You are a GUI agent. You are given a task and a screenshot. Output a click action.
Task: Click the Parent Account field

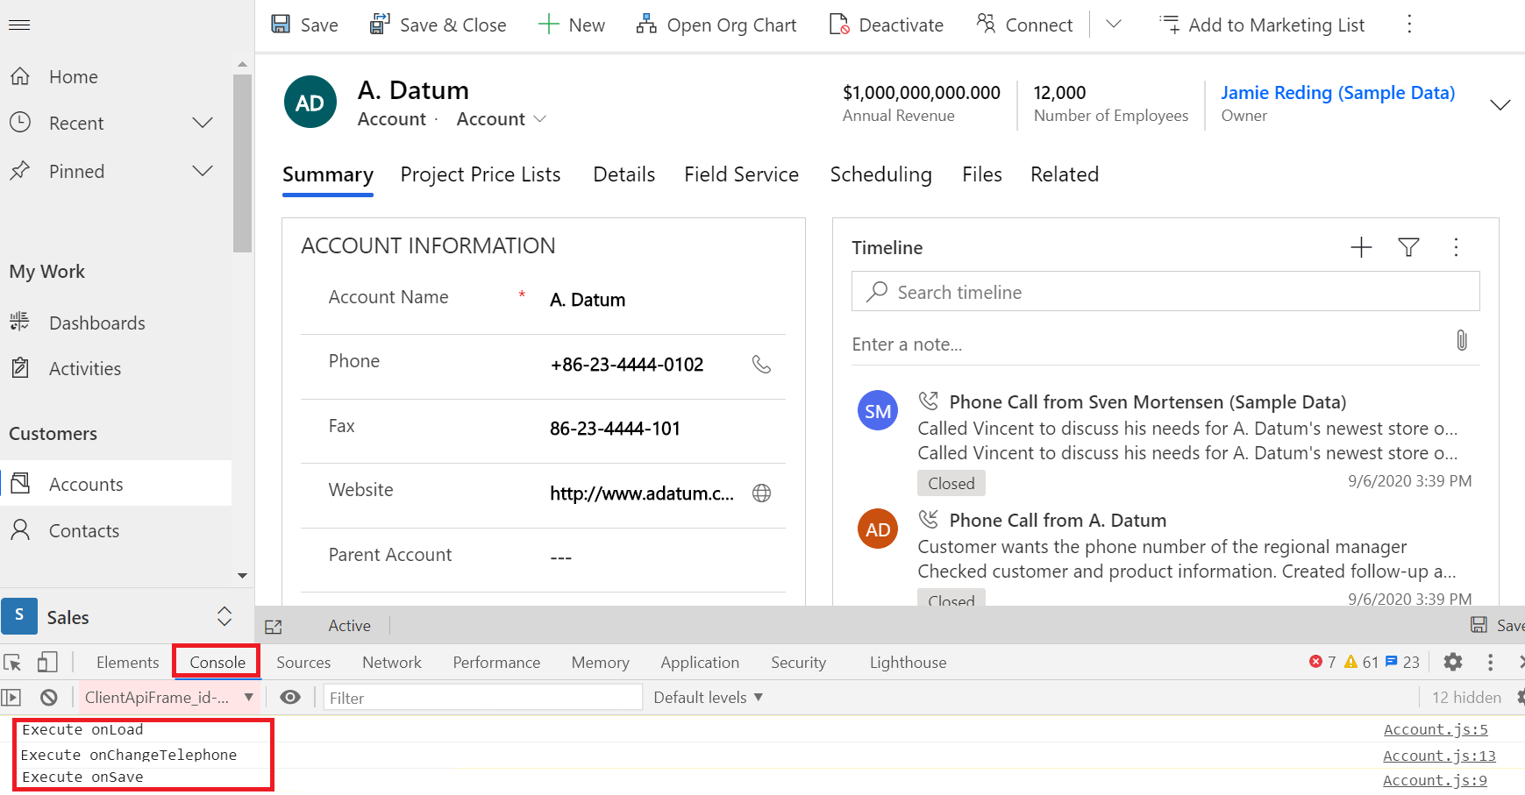click(x=560, y=557)
